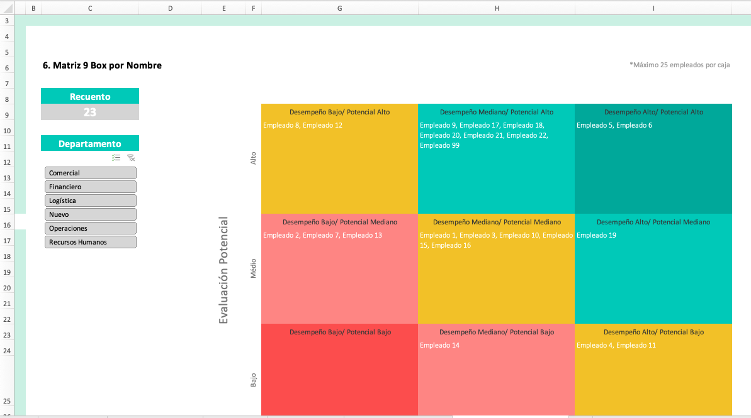The image size is (751, 418).
Task: Select column header G
Action: coord(339,8)
